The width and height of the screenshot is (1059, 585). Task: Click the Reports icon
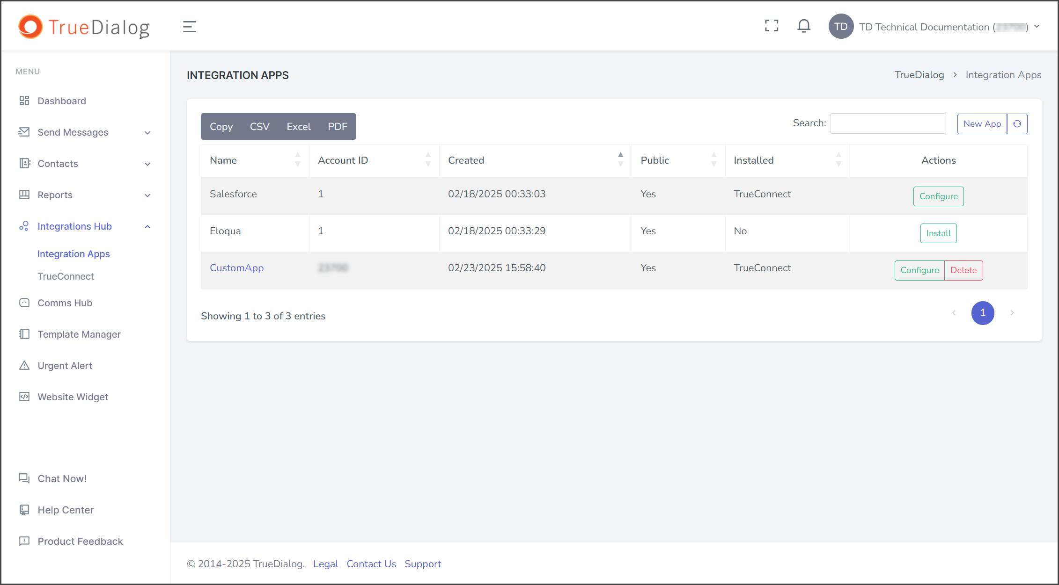(x=24, y=195)
